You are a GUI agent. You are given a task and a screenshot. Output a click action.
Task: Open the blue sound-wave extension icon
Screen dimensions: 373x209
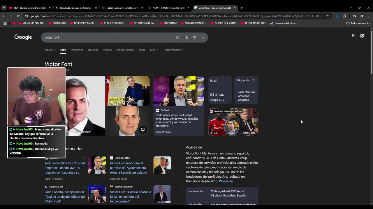[337, 16]
